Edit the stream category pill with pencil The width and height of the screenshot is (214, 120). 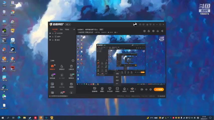[85, 32]
